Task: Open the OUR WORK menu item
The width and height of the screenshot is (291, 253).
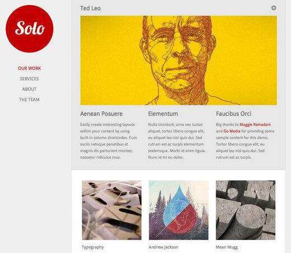Action: click(x=29, y=68)
